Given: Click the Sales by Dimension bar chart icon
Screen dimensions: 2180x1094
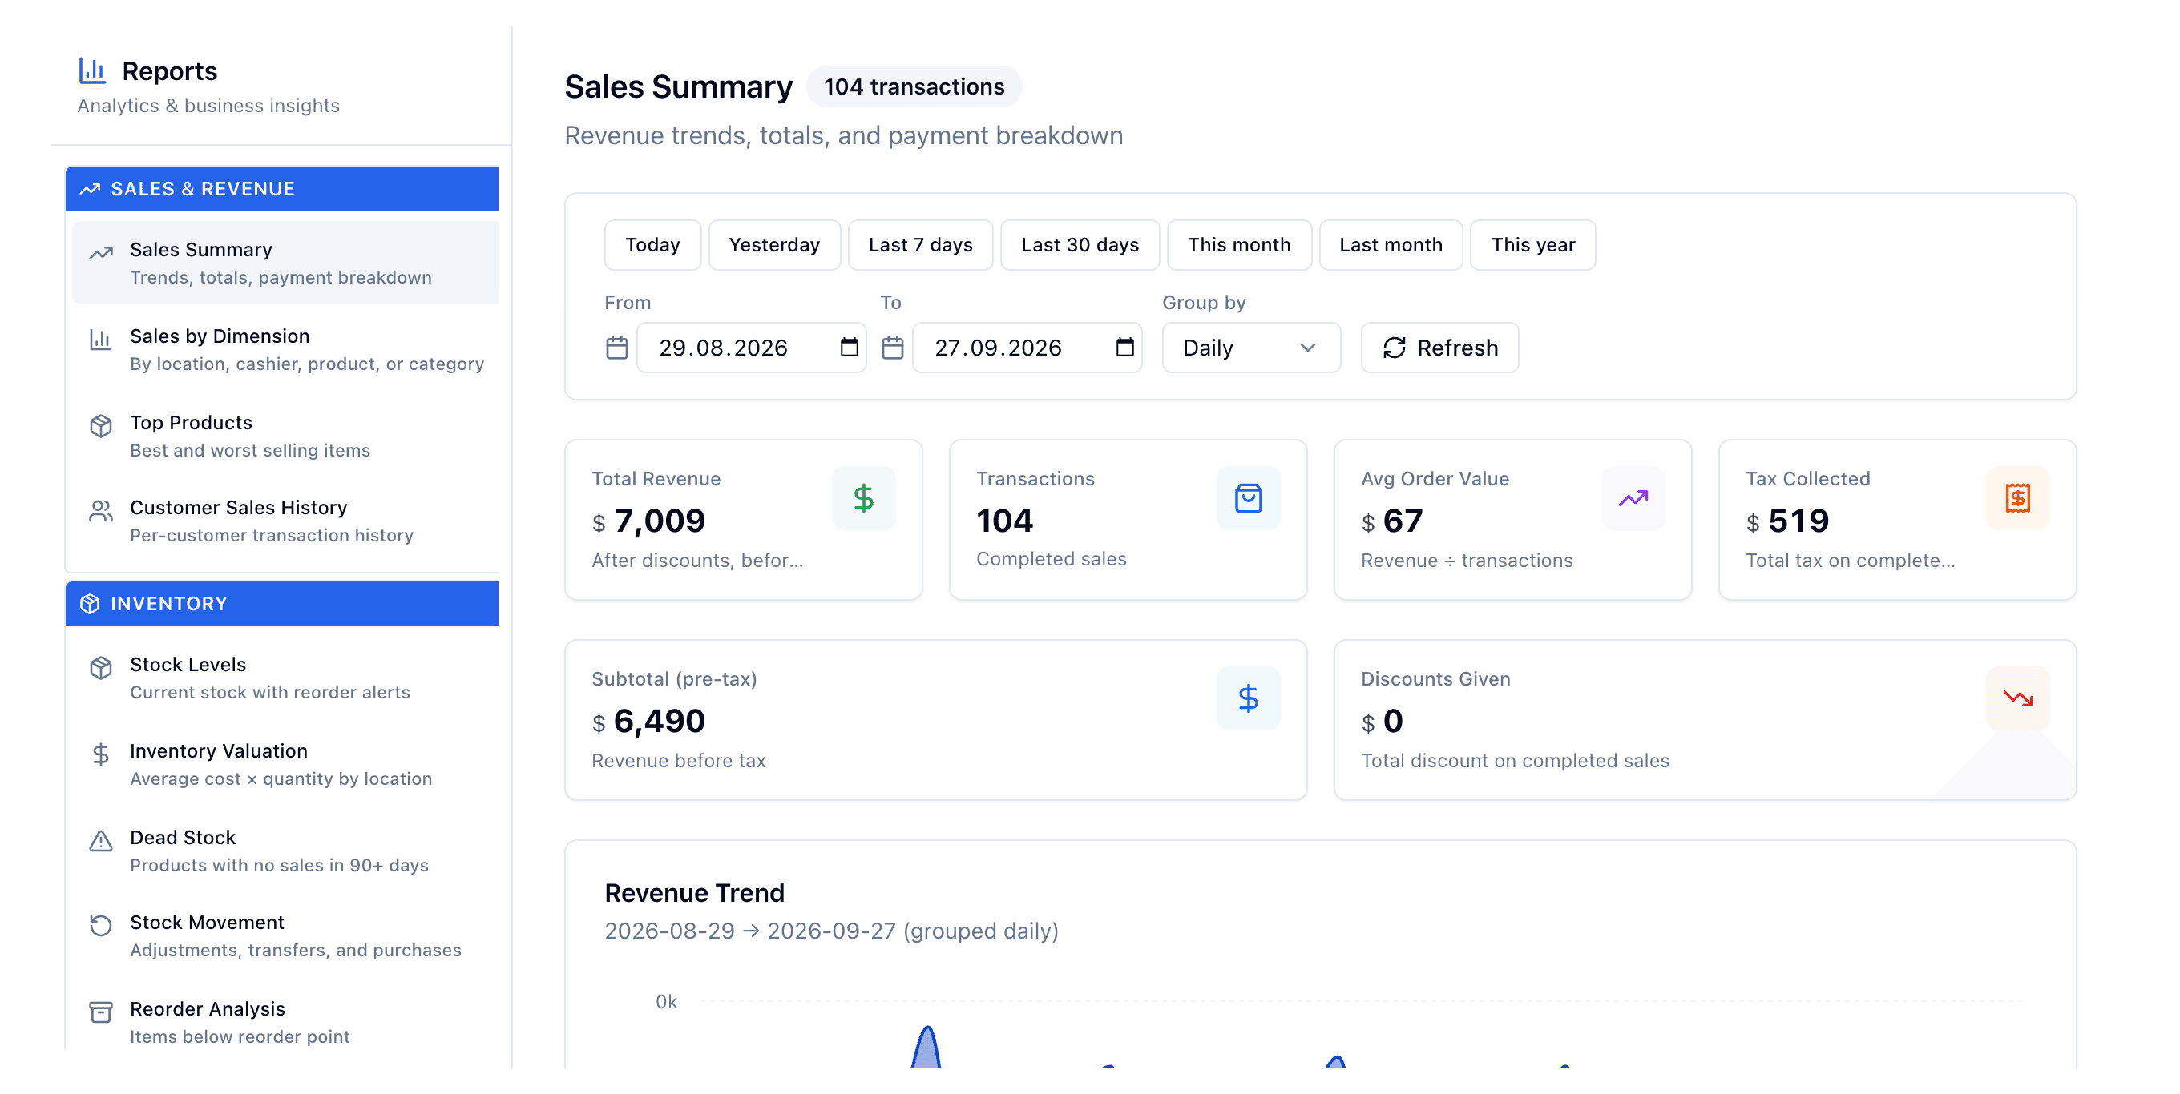Looking at the screenshot, I should (x=101, y=340).
